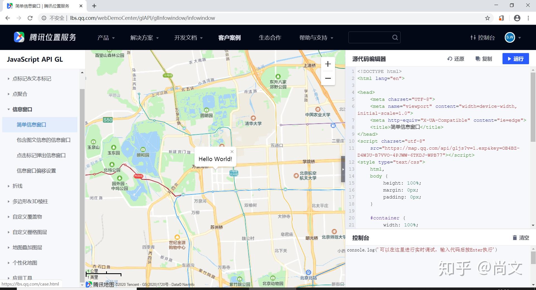Reload the browser page

[x=30, y=18]
